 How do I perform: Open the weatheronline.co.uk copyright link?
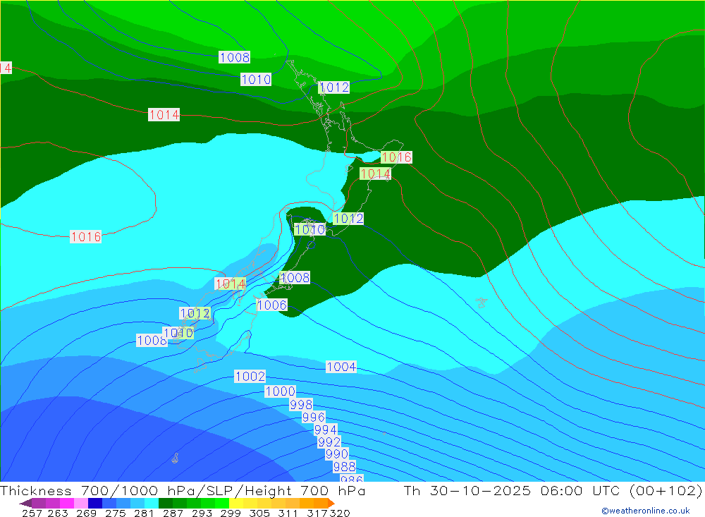(x=645, y=510)
